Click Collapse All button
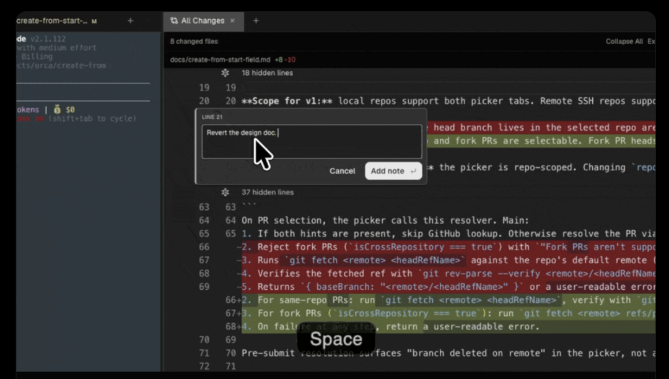669x379 pixels. point(624,41)
